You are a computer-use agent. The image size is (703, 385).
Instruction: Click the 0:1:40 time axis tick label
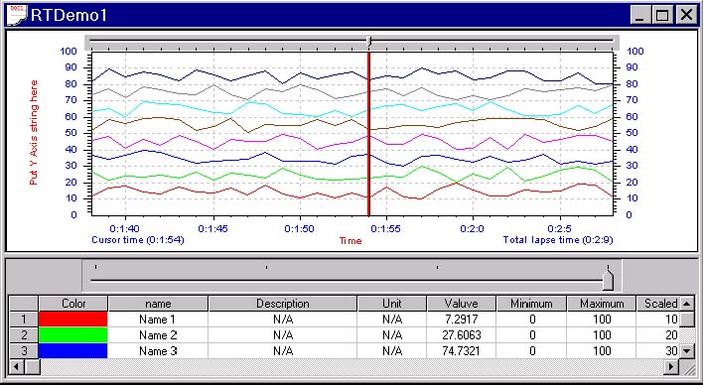[125, 228]
